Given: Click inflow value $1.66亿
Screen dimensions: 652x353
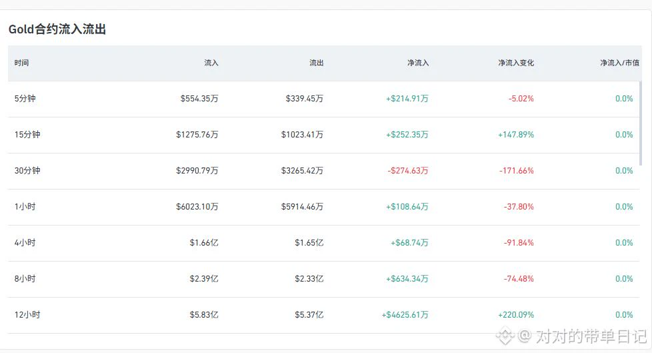Looking at the screenshot, I should click(204, 243).
